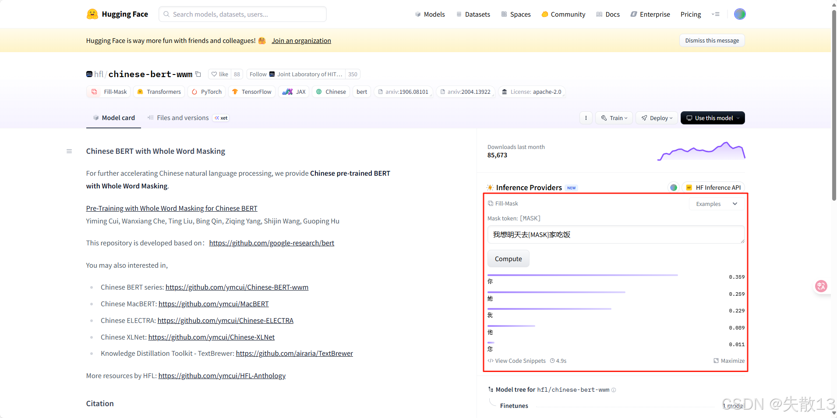837x418 pixels.
Task: Open the License apache-2.0 tag
Action: pos(532,92)
